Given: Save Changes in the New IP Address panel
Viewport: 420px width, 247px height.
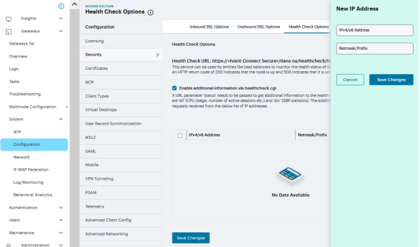Looking at the screenshot, I should (x=391, y=80).
